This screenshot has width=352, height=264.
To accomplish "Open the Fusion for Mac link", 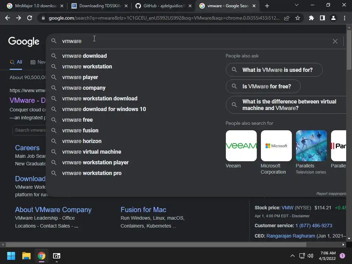I will (x=143, y=209).
